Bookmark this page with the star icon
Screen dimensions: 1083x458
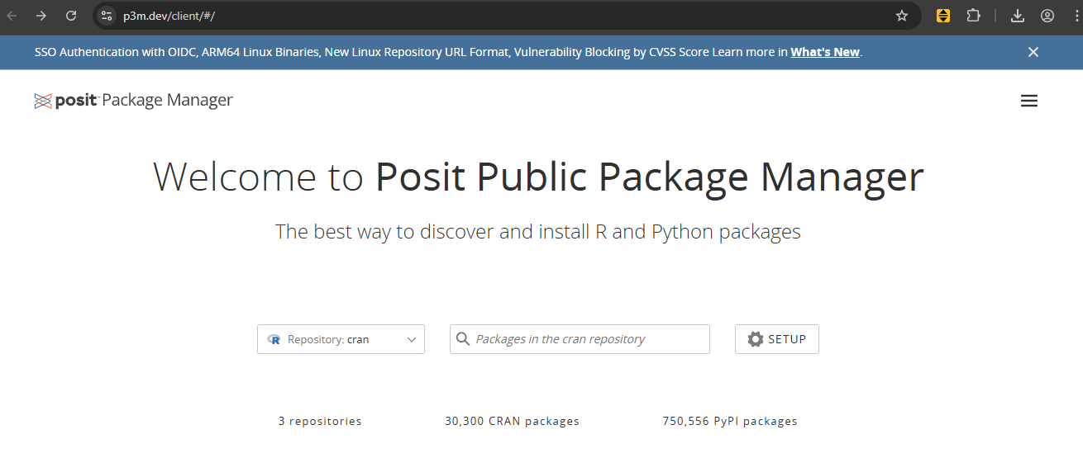(x=902, y=16)
